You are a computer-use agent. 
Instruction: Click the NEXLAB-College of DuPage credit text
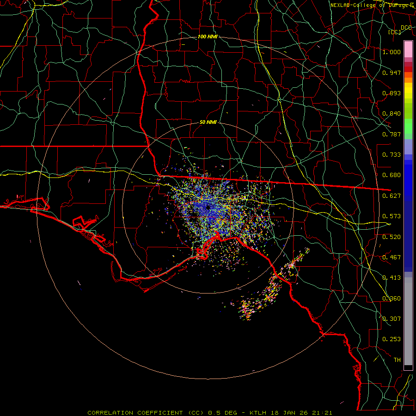372,5
